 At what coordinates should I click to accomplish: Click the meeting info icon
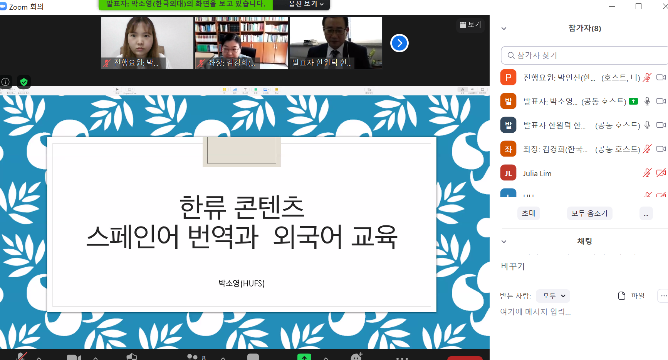pos(5,82)
